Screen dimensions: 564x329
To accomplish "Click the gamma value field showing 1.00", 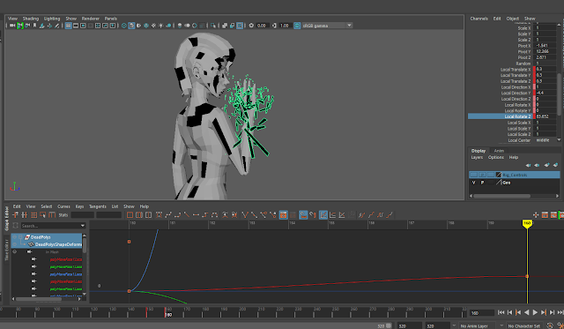I will [x=285, y=26].
